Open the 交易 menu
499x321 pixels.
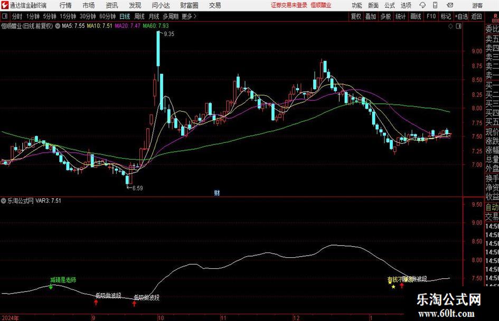[x=215, y=5]
